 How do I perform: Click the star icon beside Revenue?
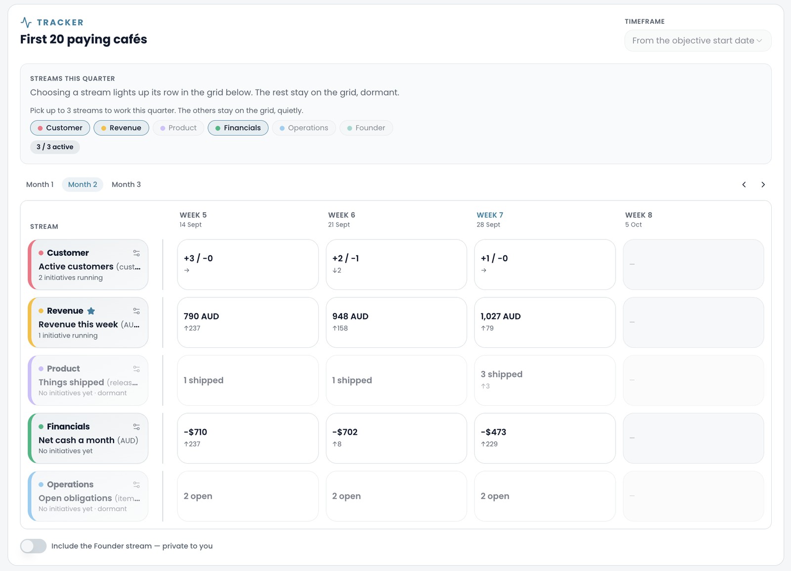click(91, 311)
